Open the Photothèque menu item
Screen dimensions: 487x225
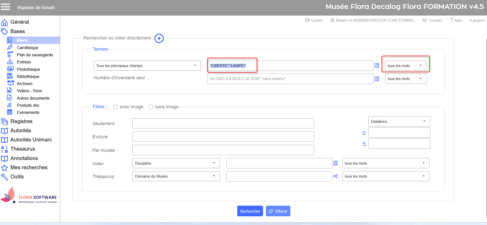point(28,69)
